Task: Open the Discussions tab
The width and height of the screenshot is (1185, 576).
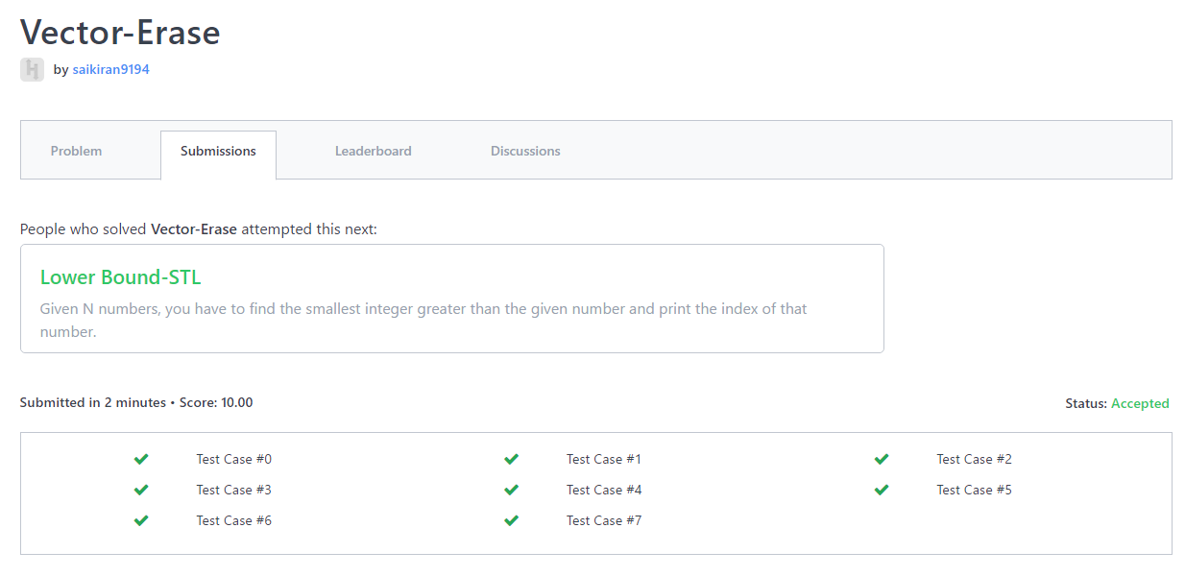Action: click(525, 151)
